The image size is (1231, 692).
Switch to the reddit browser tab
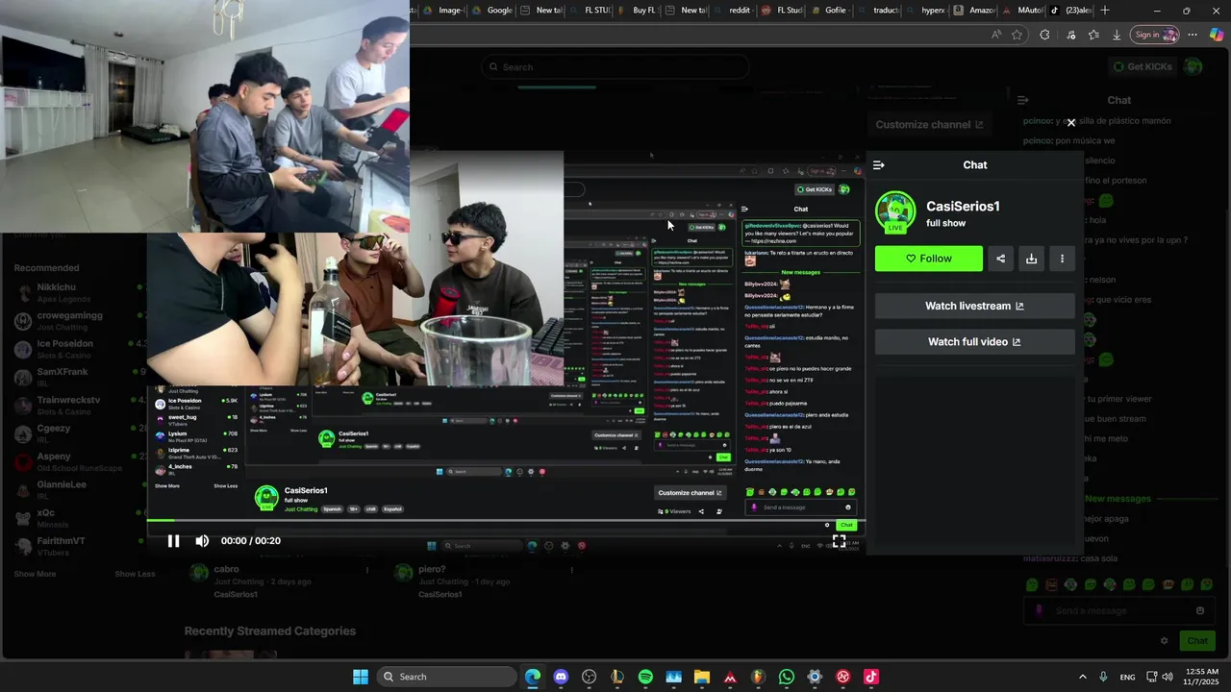731,11
